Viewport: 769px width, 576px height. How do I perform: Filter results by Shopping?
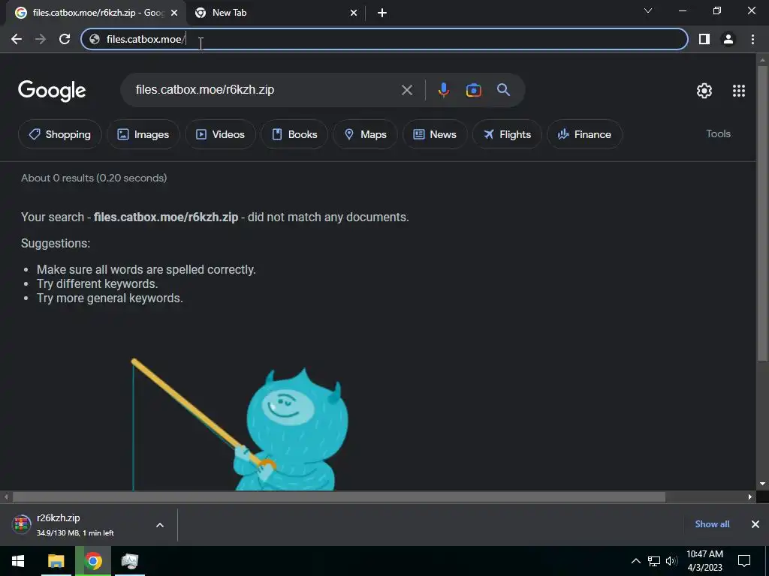coord(60,134)
